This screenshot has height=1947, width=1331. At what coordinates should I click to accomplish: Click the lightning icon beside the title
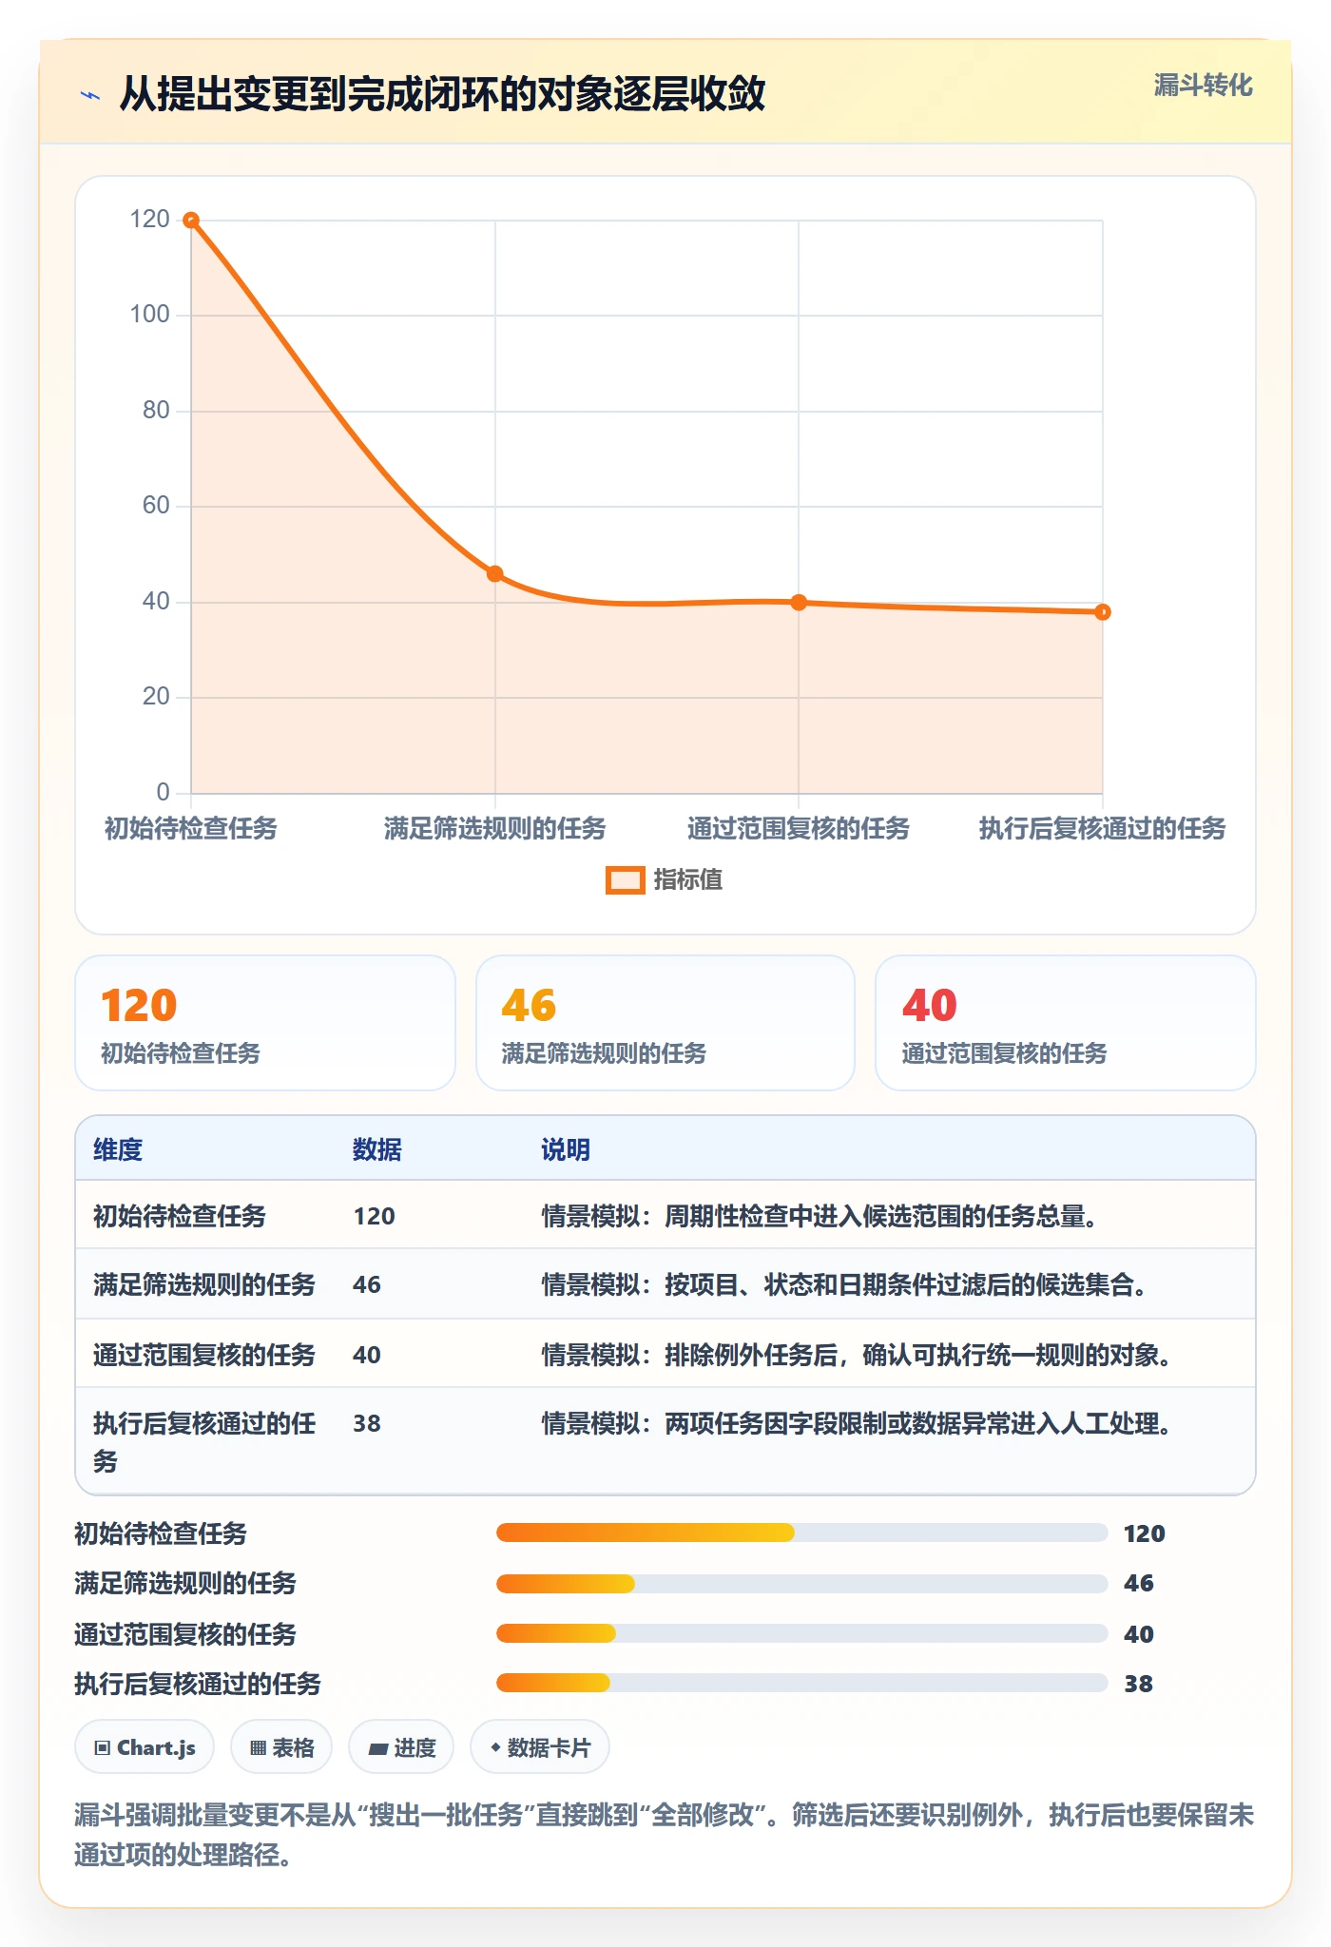point(90,95)
